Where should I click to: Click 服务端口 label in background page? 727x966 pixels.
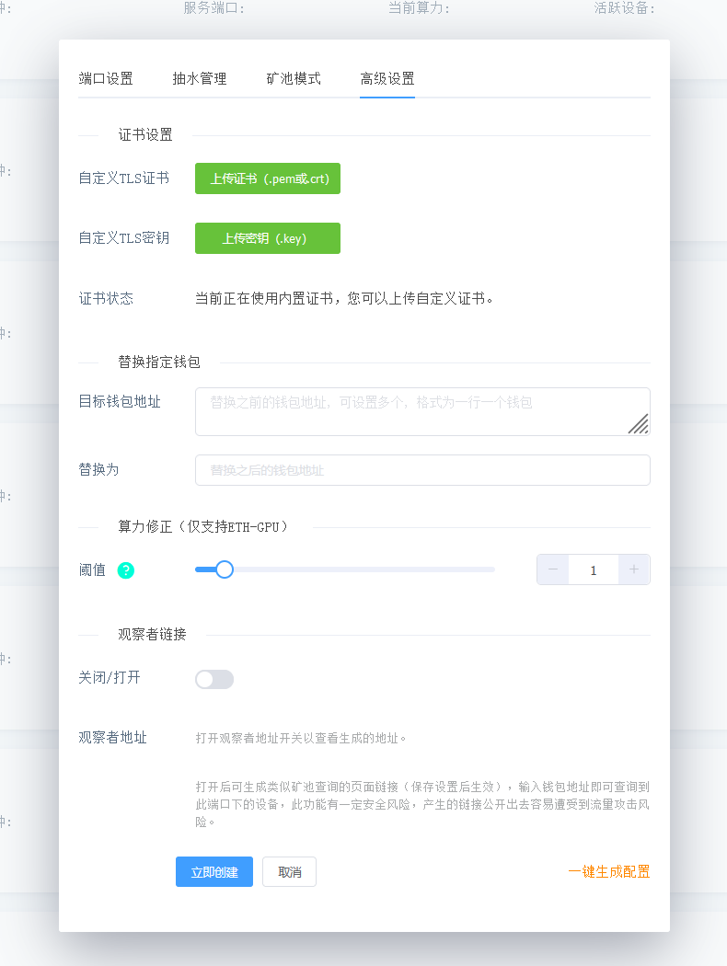coord(213,8)
